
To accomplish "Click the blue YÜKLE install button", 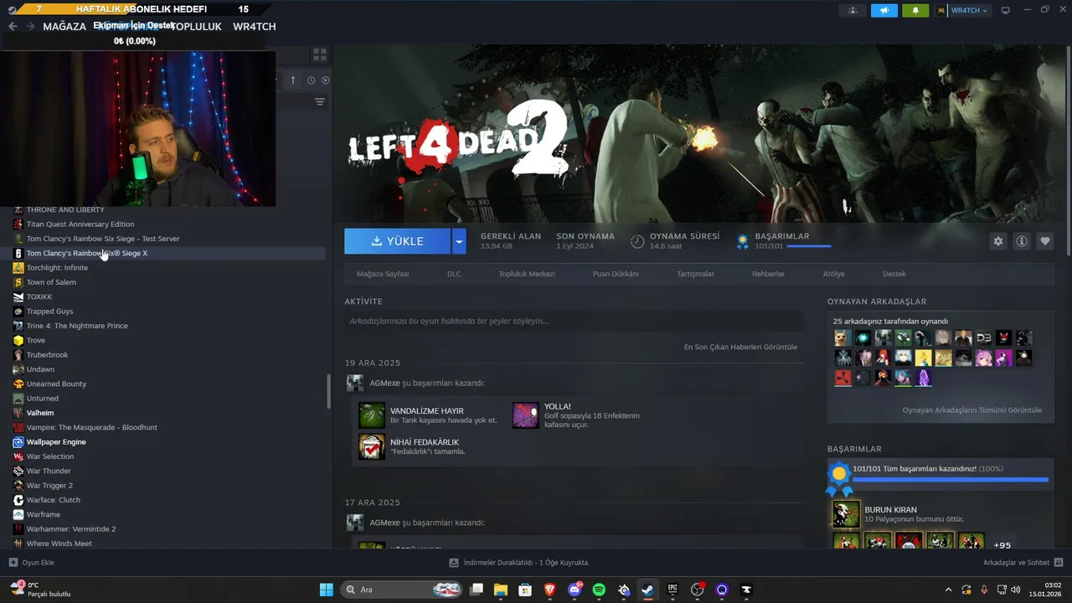I will click(x=398, y=241).
